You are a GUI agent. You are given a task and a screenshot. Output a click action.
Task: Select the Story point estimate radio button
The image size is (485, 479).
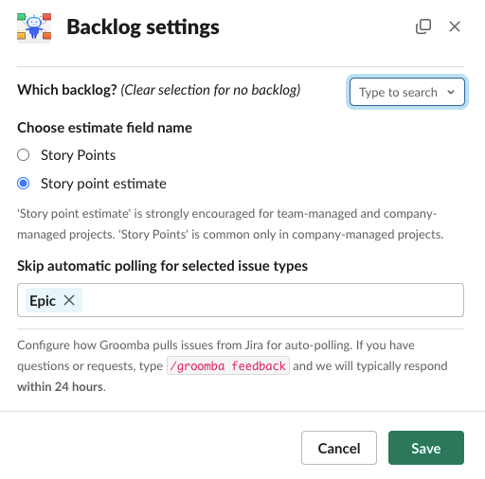click(24, 184)
